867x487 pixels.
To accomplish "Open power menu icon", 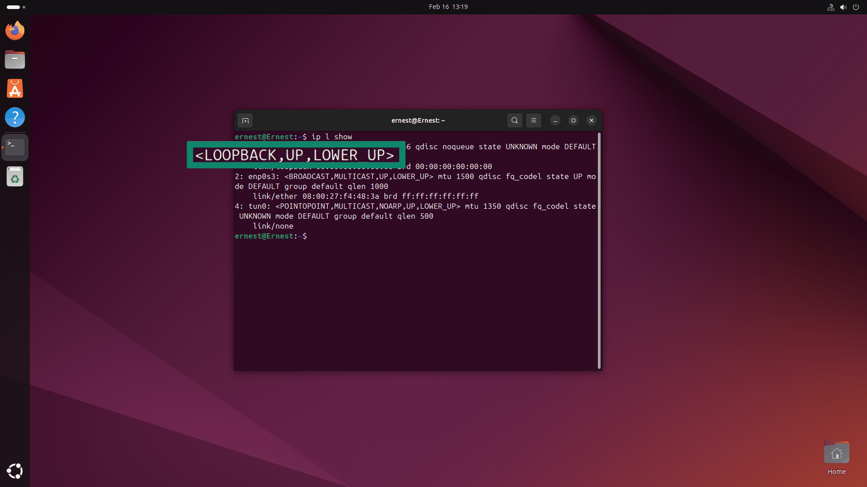I will [x=856, y=7].
